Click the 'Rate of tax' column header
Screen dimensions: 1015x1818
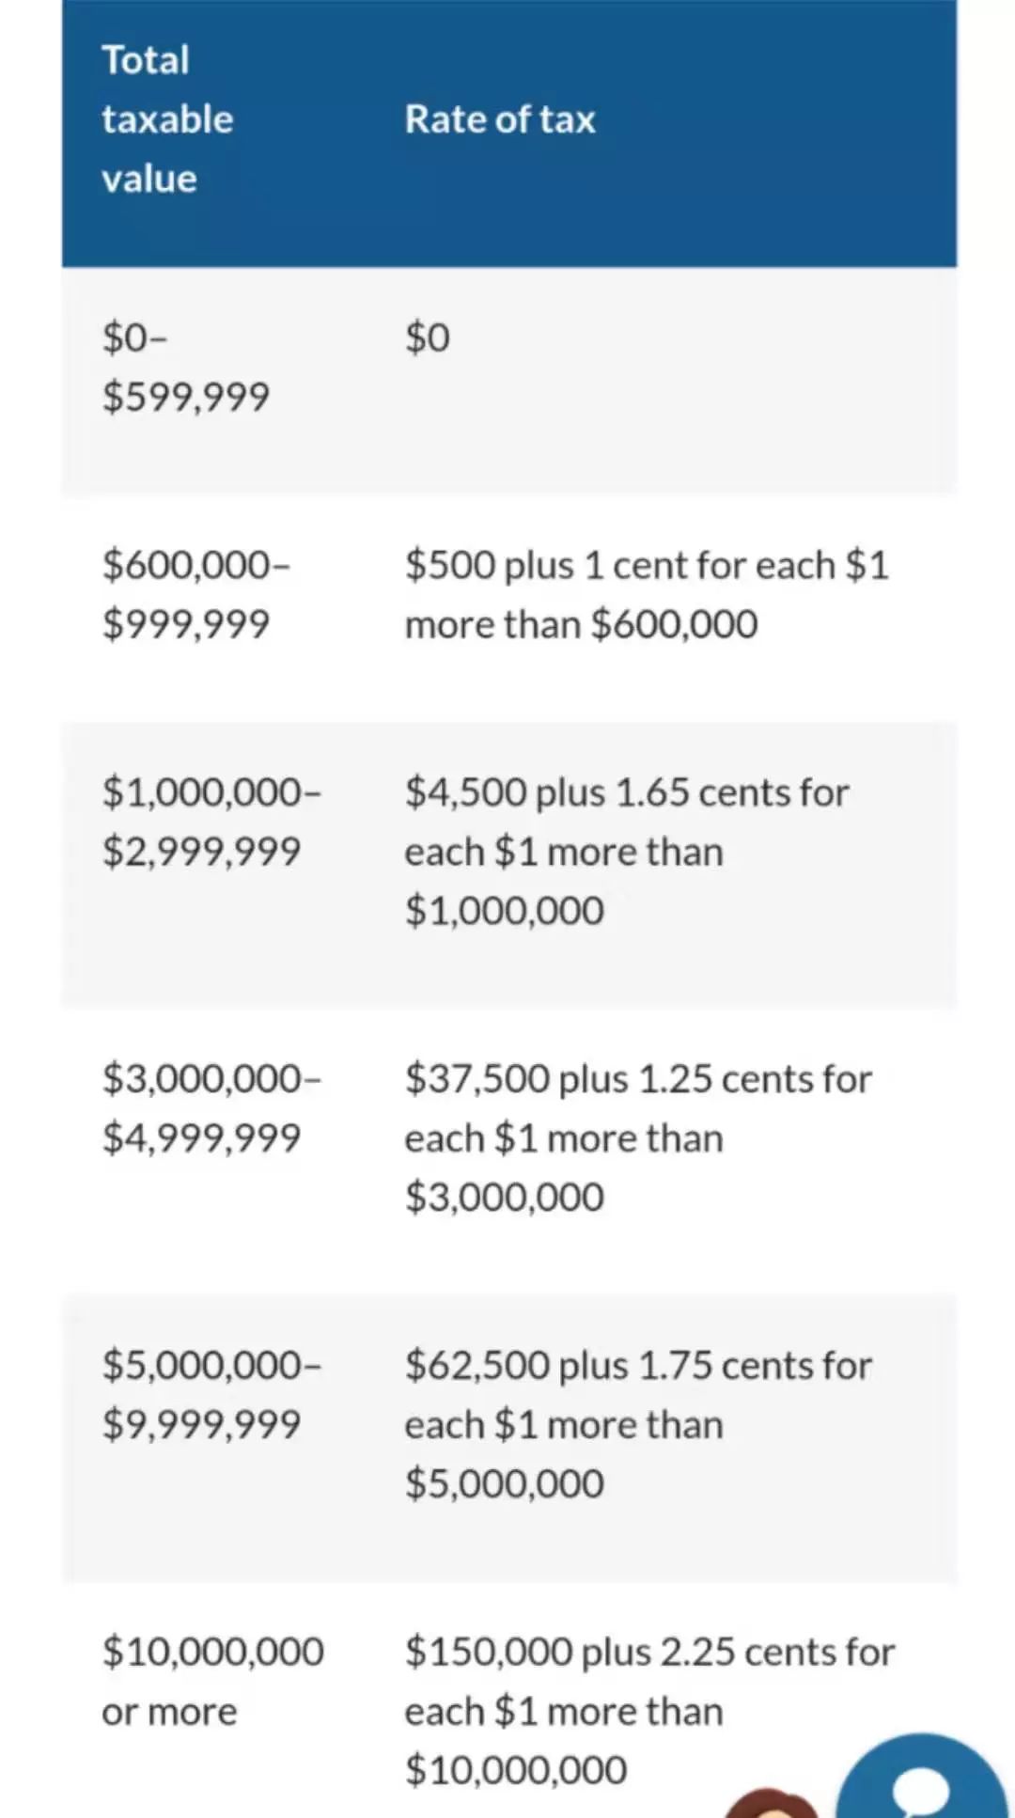pos(500,119)
